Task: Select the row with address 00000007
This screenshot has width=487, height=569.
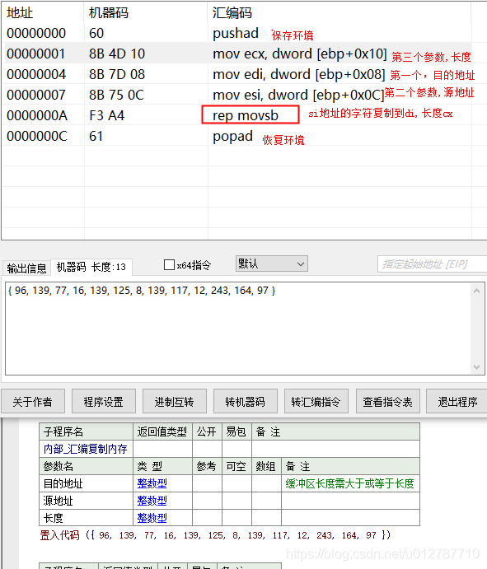Action: pyautogui.click(x=236, y=95)
